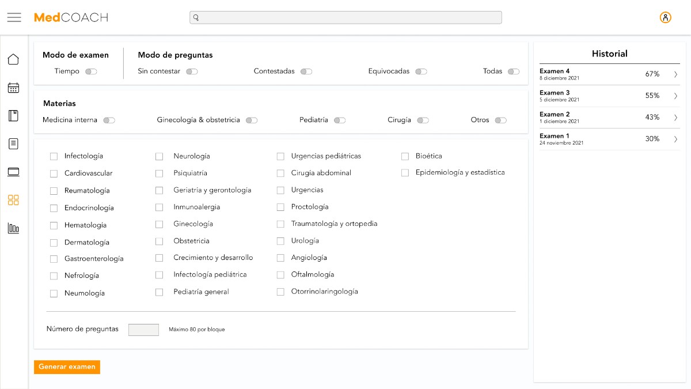Enable the Tiempo exam mode toggle
This screenshot has height=389, width=691.
[91, 71]
